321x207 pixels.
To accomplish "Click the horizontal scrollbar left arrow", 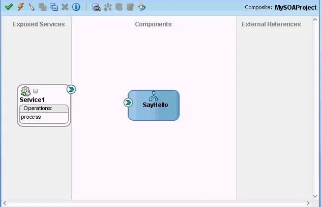I will coord(5,203).
